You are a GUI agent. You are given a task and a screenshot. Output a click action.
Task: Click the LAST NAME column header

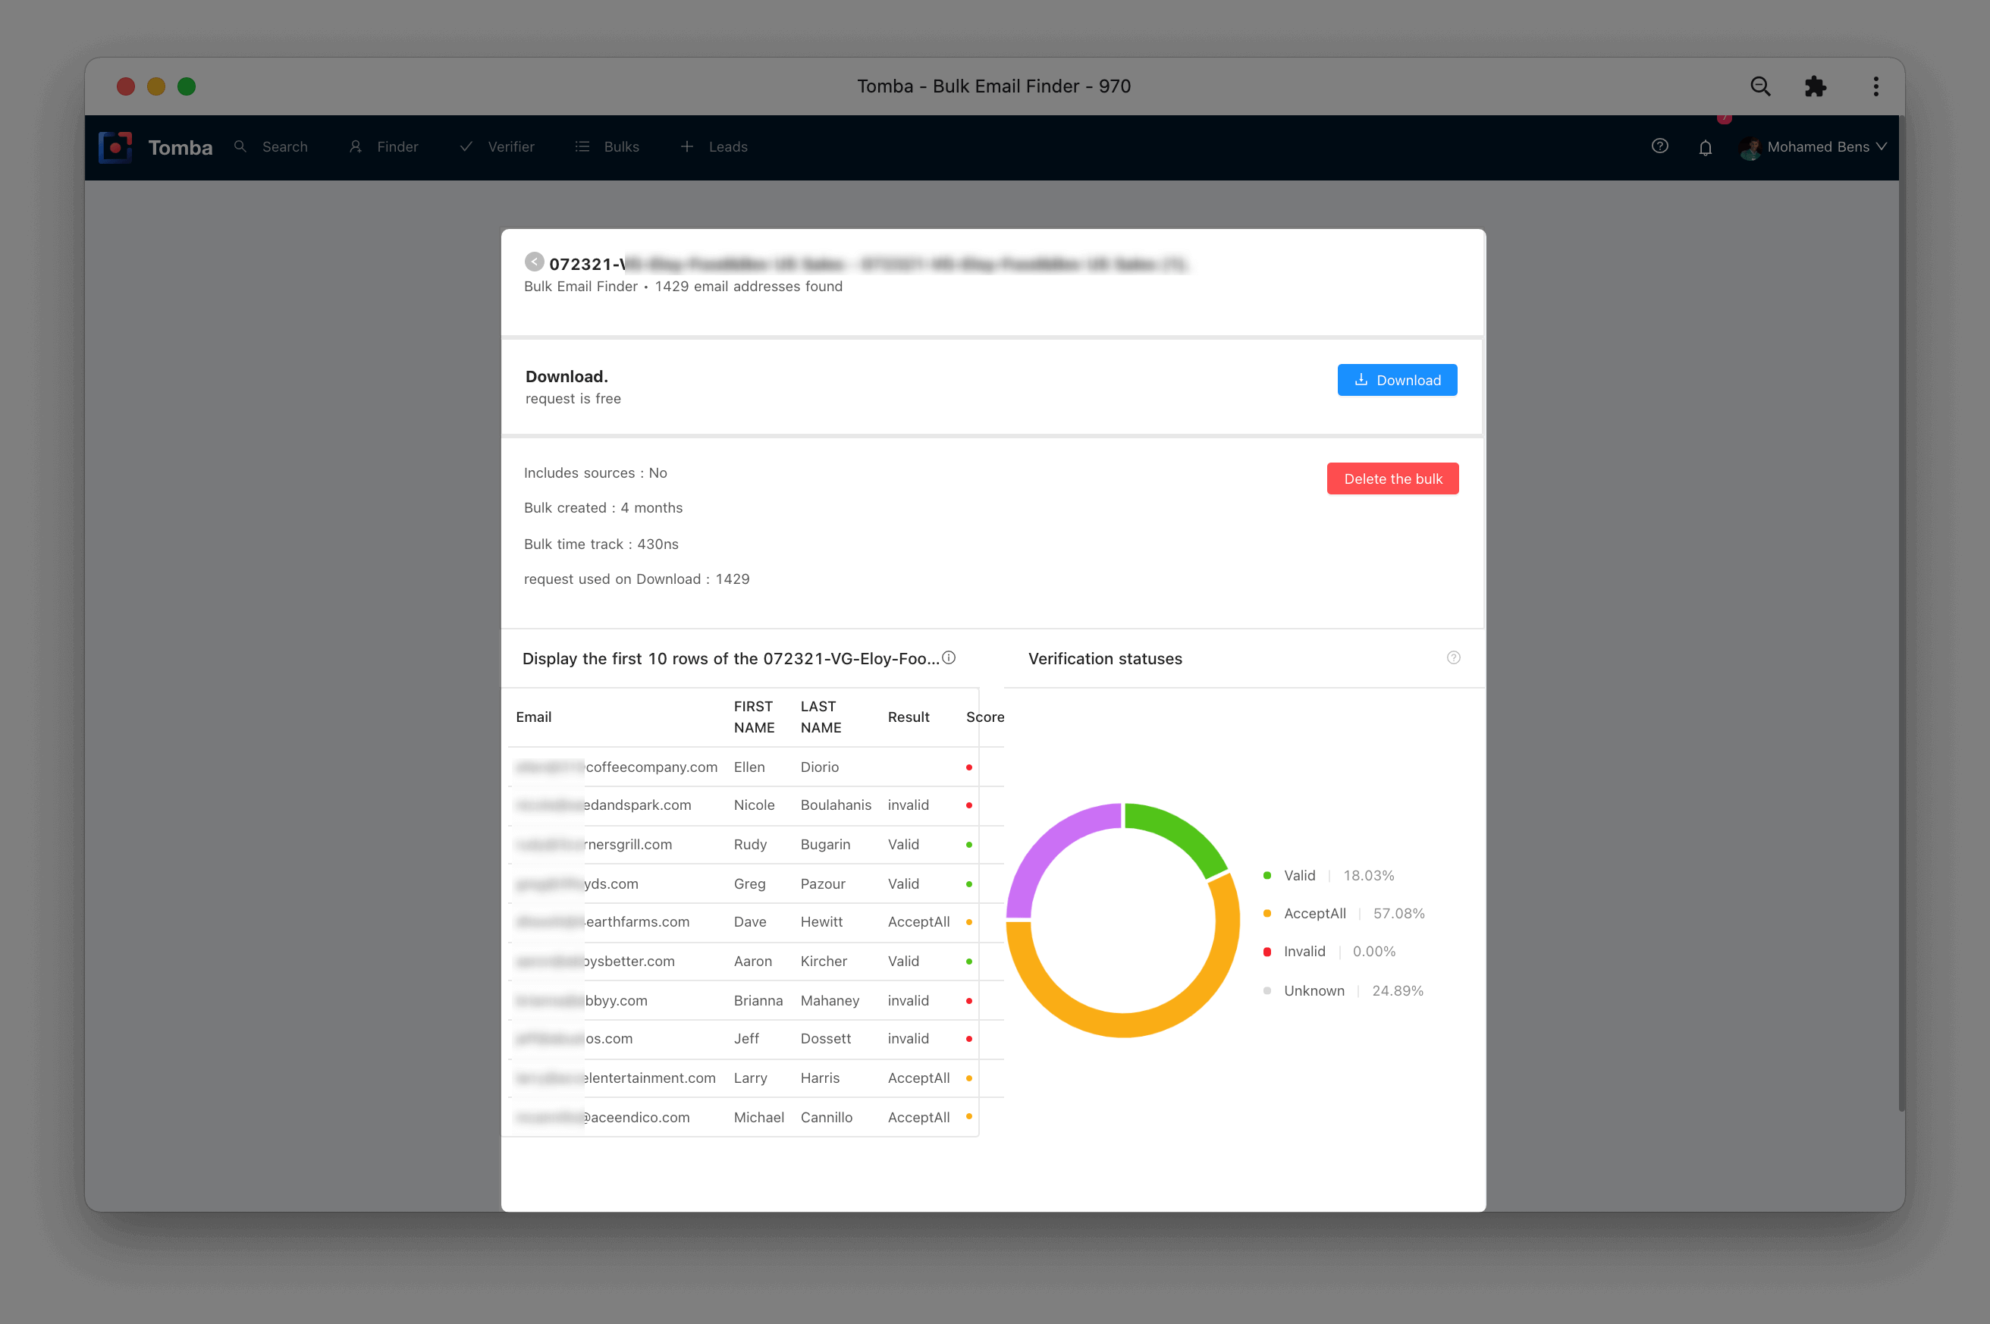point(821,717)
